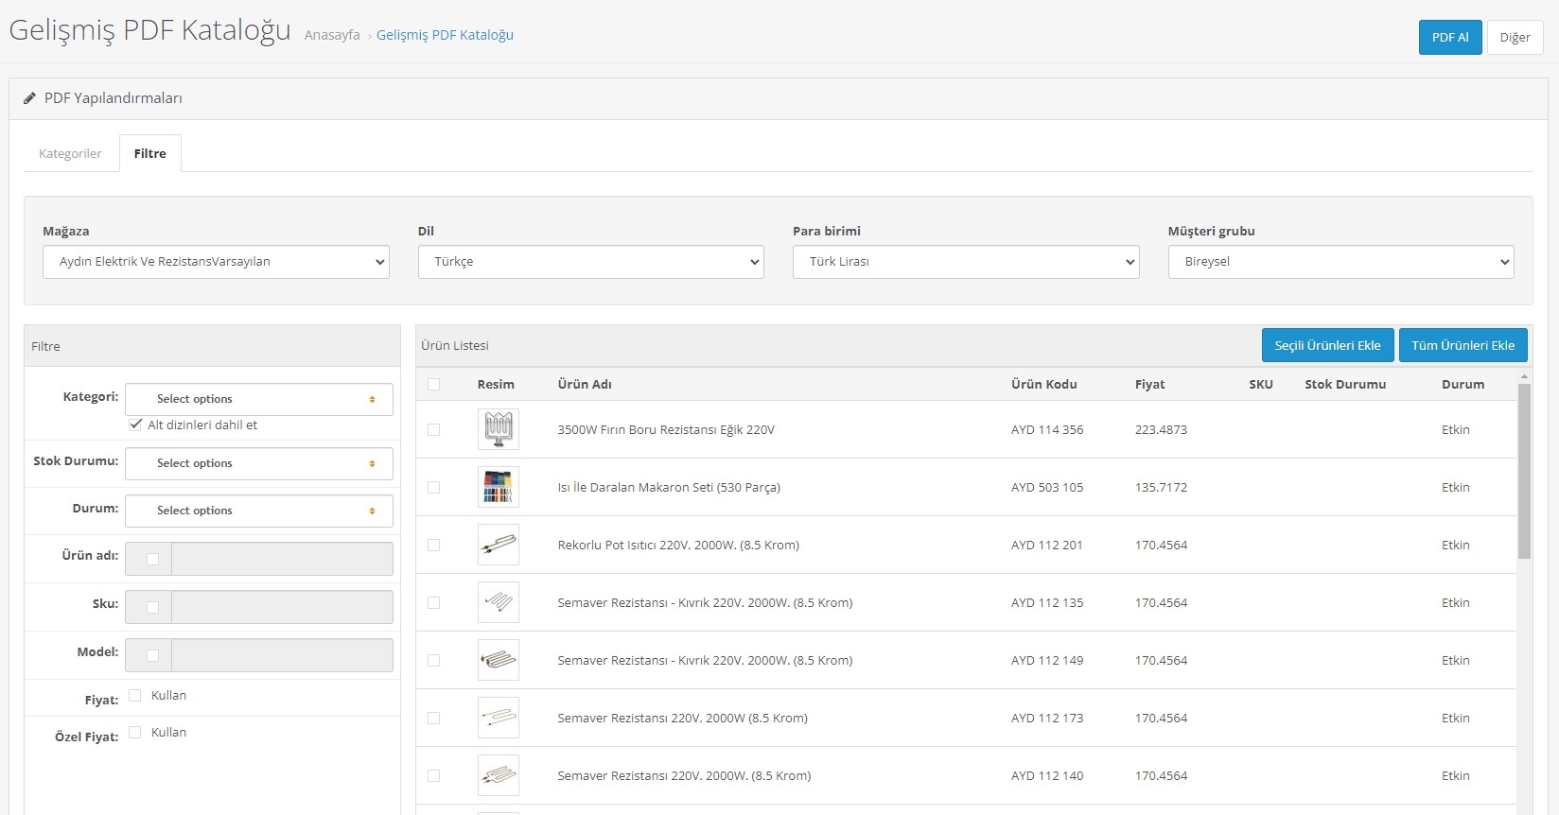1559x815 pixels.
Task: Open thumbnail of 3500W Fırın Boru Rezistansı
Action: click(x=499, y=429)
